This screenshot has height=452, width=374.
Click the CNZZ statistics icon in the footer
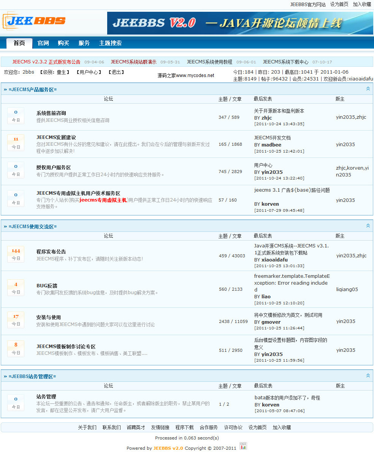point(243,446)
